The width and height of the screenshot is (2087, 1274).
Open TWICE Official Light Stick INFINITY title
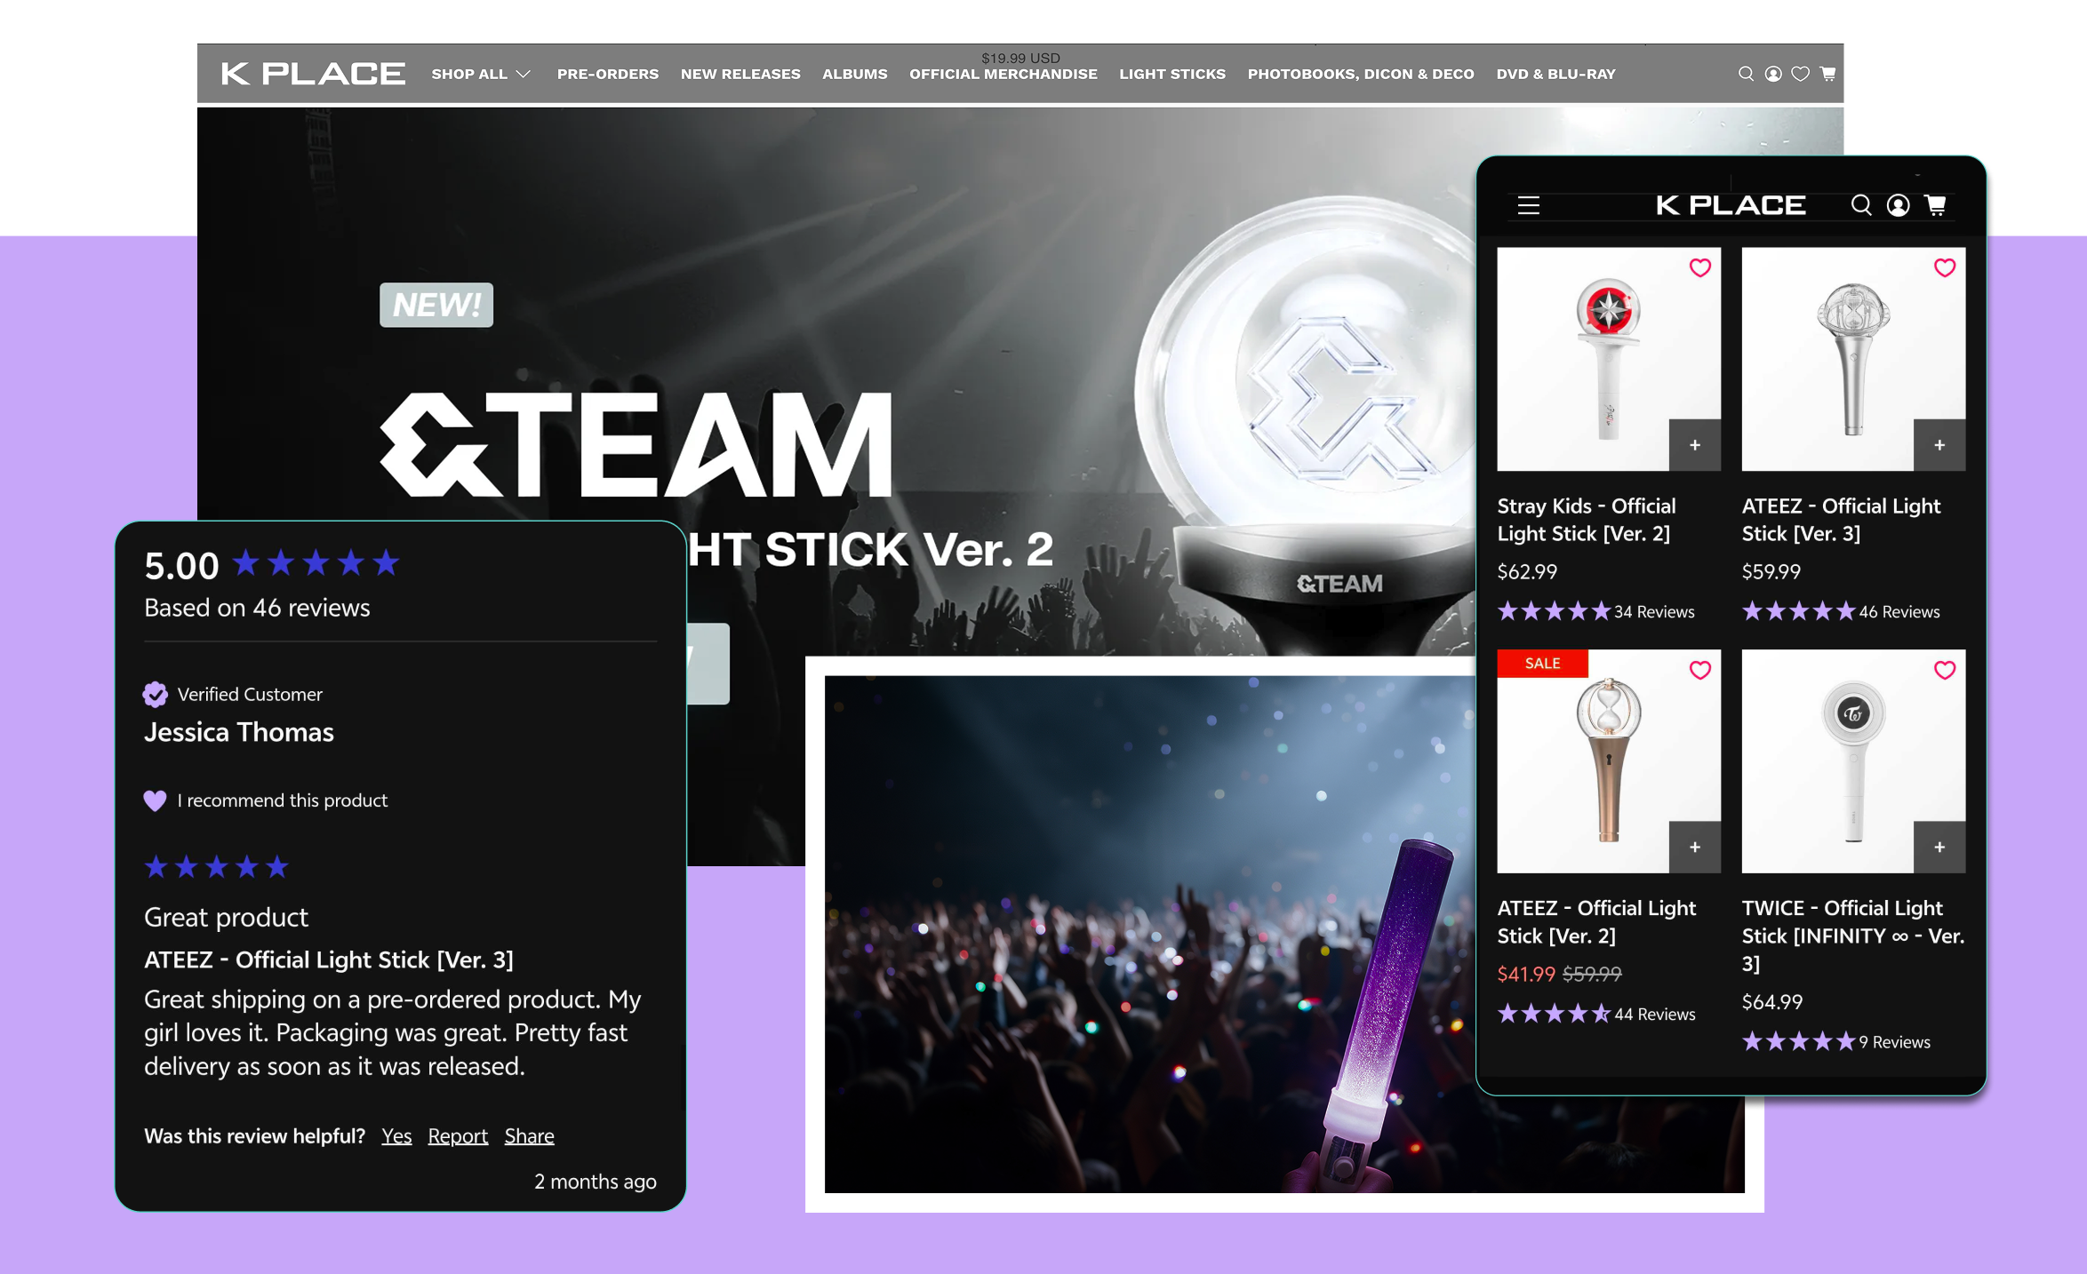click(x=1853, y=936)
